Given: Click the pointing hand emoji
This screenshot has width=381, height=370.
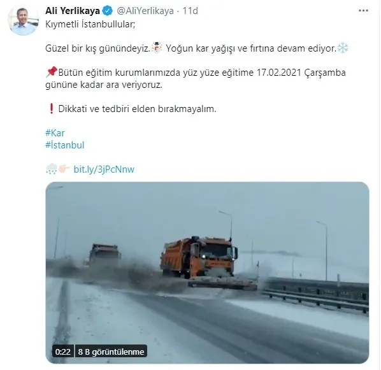Looking at the screenshot, I should click(64, 168).
